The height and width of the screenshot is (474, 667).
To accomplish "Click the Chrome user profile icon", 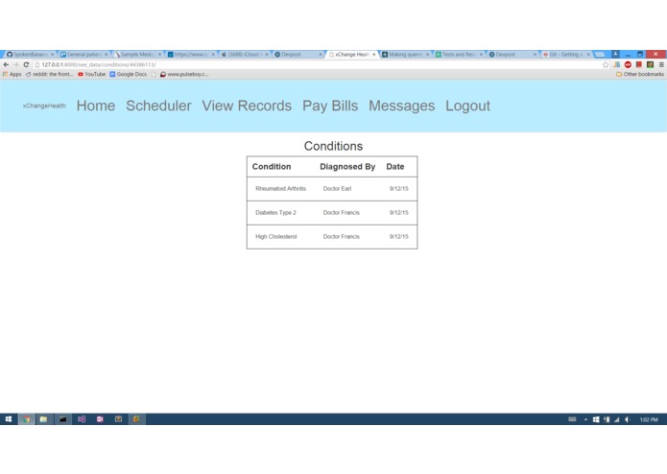I will [615, 54].
